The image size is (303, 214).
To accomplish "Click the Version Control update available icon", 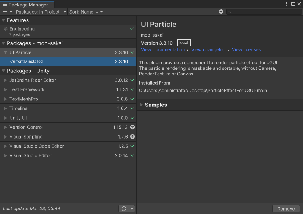I will [133, 127].
